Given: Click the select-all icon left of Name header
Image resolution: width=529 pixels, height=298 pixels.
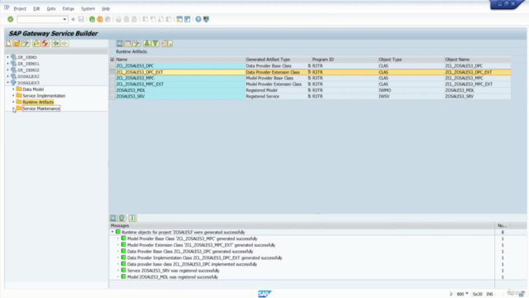Looking at the screenshot, I should pyautogui.click(x=112, y=60).
